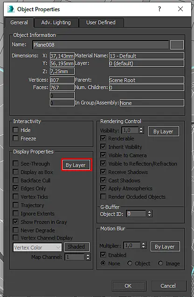Toggle the Cast Shadows checkbox
Viewport: 194px width, 297px height.
(103, 180)
